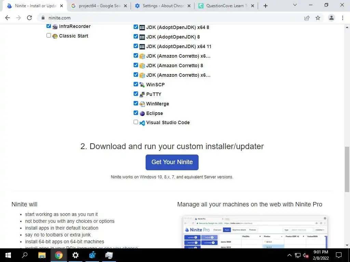Open the Chrome three-dot menu
This screenshot has height=262, width=350.
click(342, 18)
